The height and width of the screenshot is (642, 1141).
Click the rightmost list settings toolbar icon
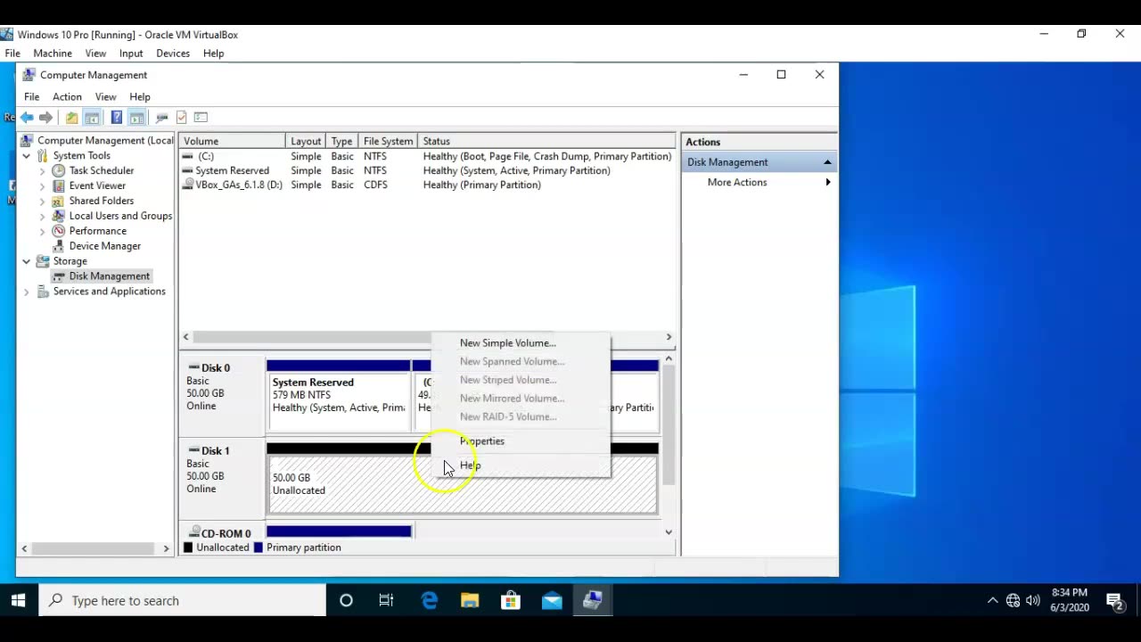[201, 118]
